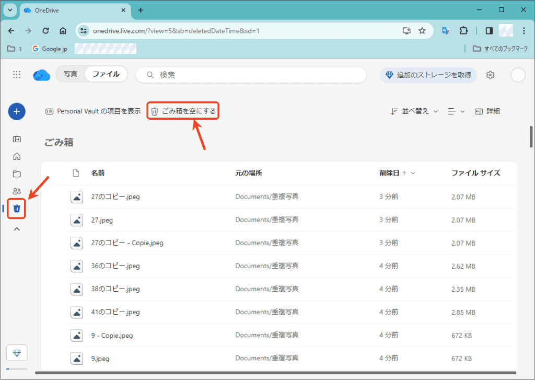Open the Home icon in sidebar
The width and height of the screenshot is (535, 380).
[x=17, y=156]
